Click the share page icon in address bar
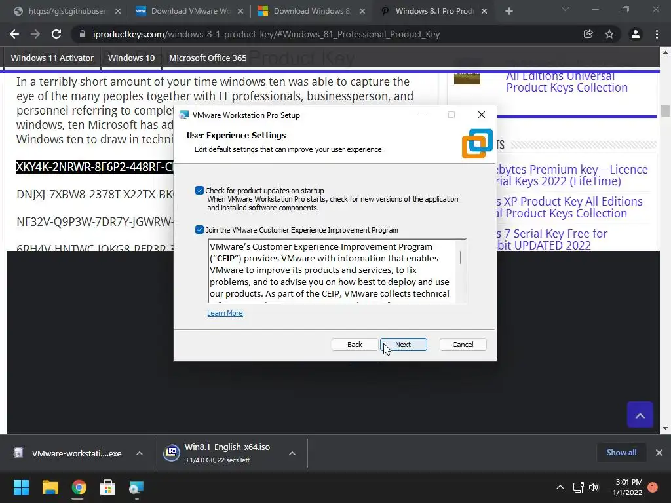Viewport: 671px width, 503px height. point(588,34)
